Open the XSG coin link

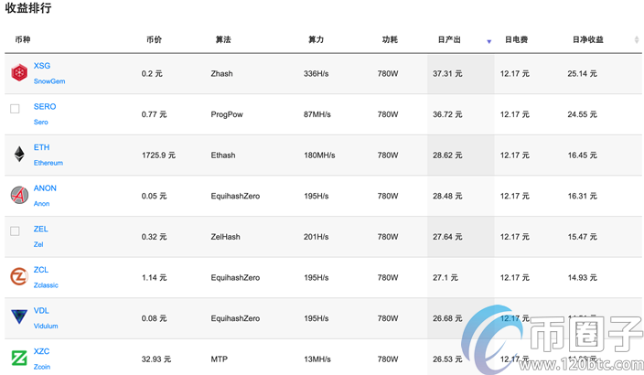42,66
